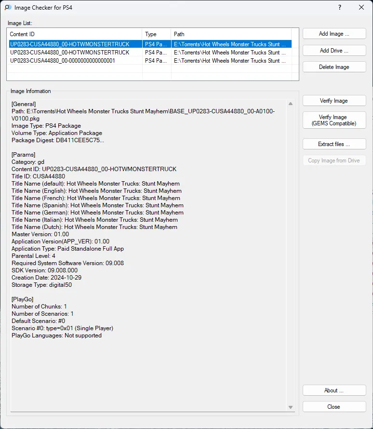Click the Storage Type: digital50 line
The height and width of the screenshot is (429, 373).
[x=41, y=284]
